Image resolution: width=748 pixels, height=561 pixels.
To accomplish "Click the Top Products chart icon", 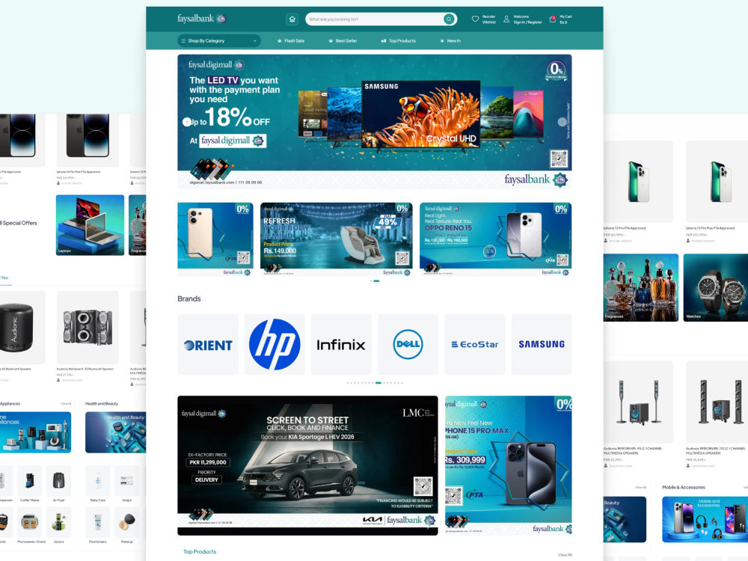I will coord(384,41).
